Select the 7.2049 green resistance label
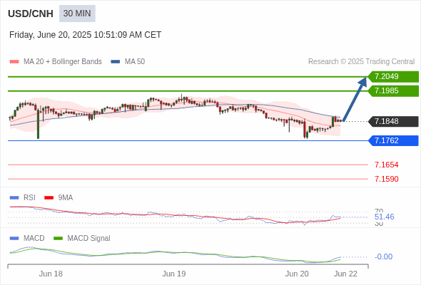The height and width of the screenshot is (285, 421). tap(393, 77)
